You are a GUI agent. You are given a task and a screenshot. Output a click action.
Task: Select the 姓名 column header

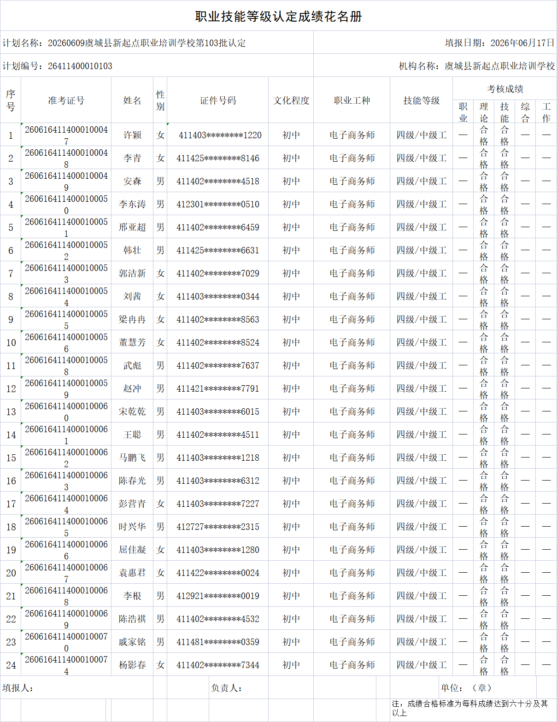(132, 100)
